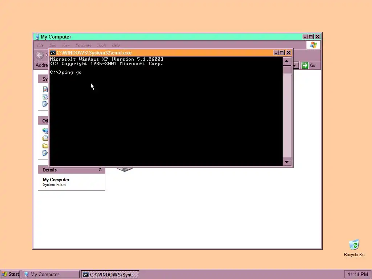Click the Details panel header label
372x279 pixels.
coord(49,170)
